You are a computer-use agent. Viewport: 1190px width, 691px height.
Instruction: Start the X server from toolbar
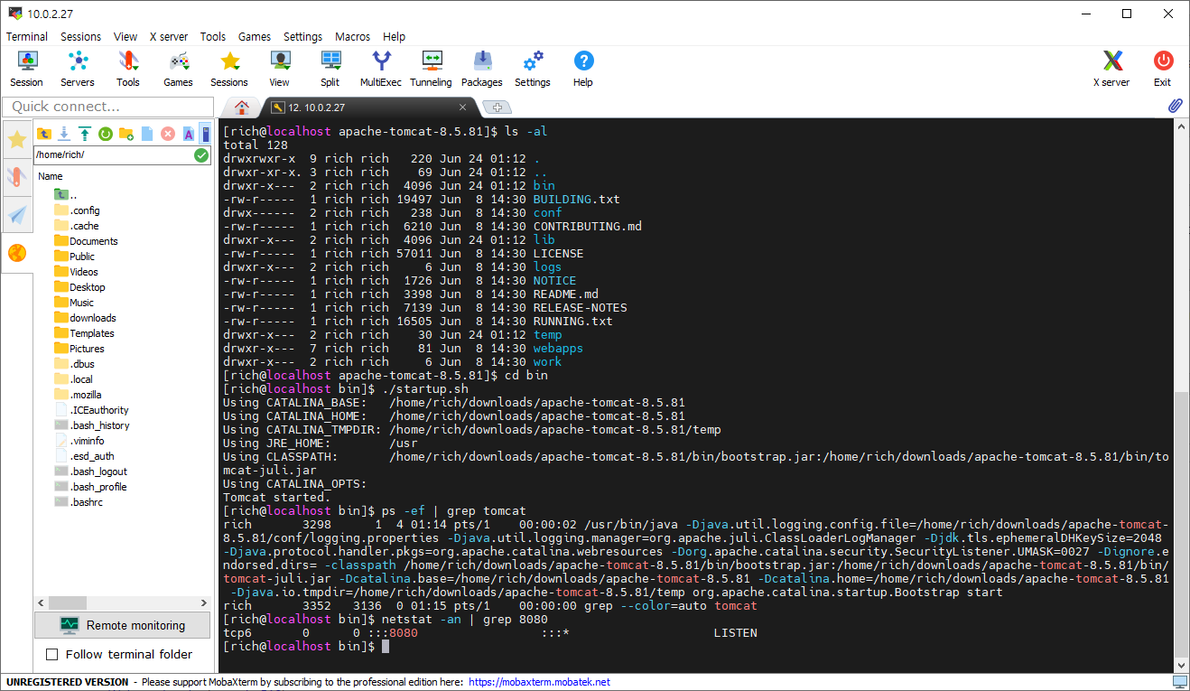pyautogui.click(x=1111, y=69)
